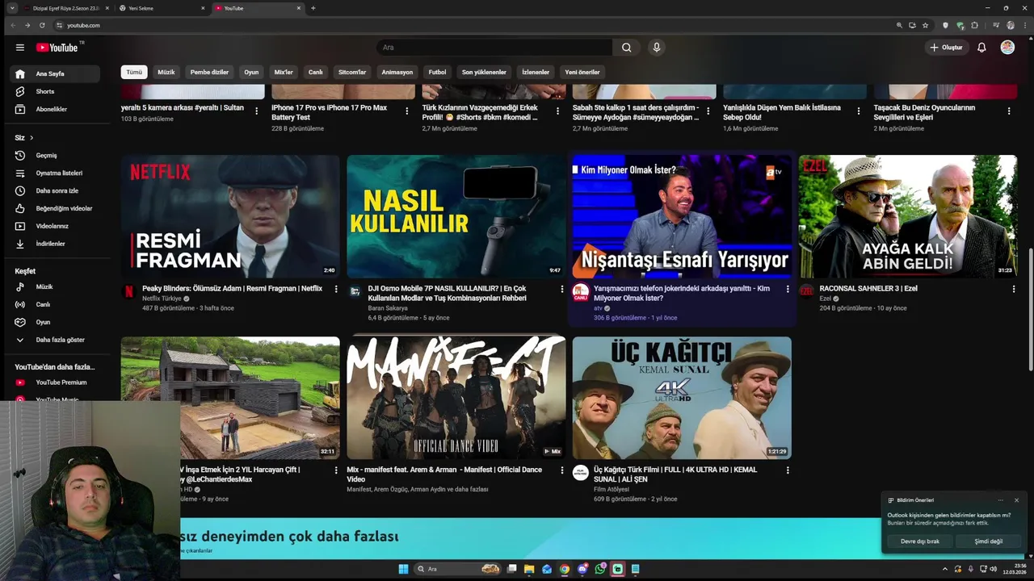Open Videolarınız in the sidebar
This screenshot has width=1034, height=581.
[x=56, y=226]
